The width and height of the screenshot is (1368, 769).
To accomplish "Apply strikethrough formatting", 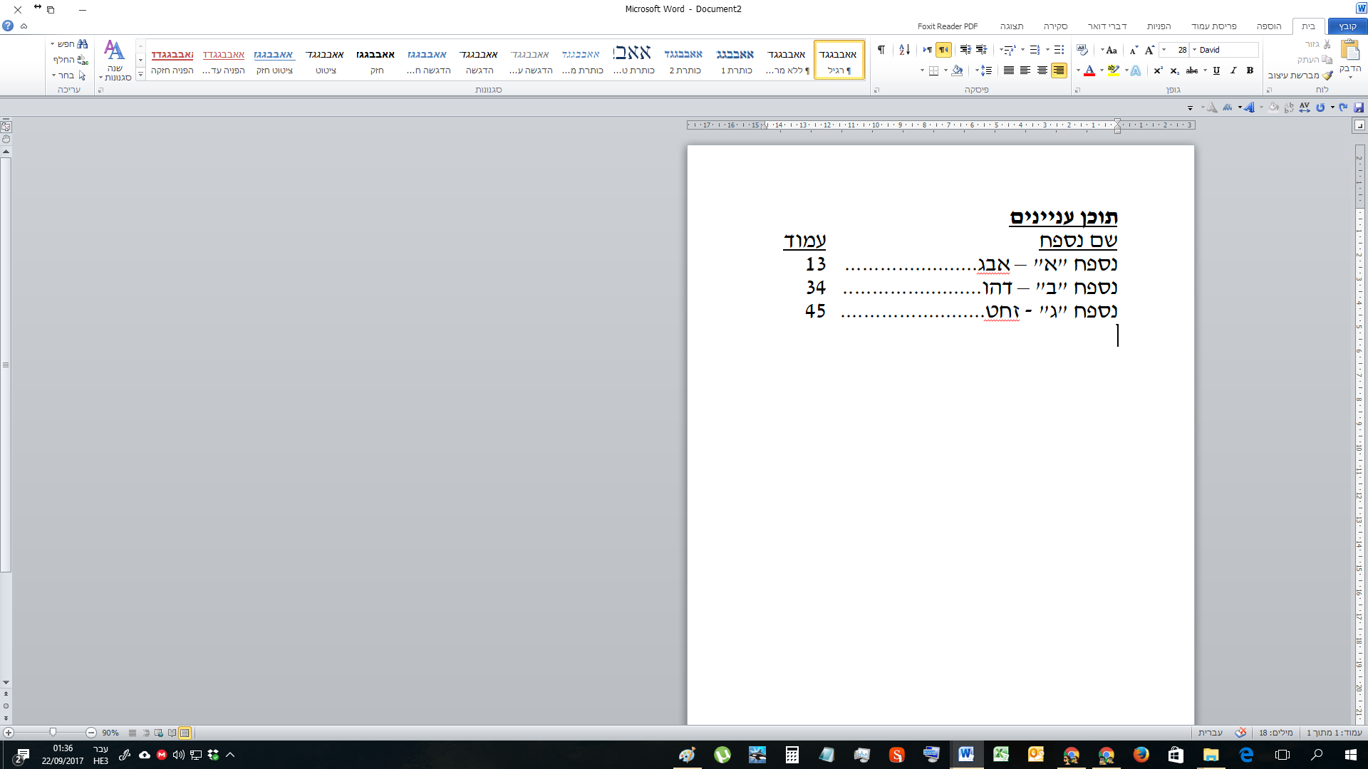I will (x=1192, y=70).
